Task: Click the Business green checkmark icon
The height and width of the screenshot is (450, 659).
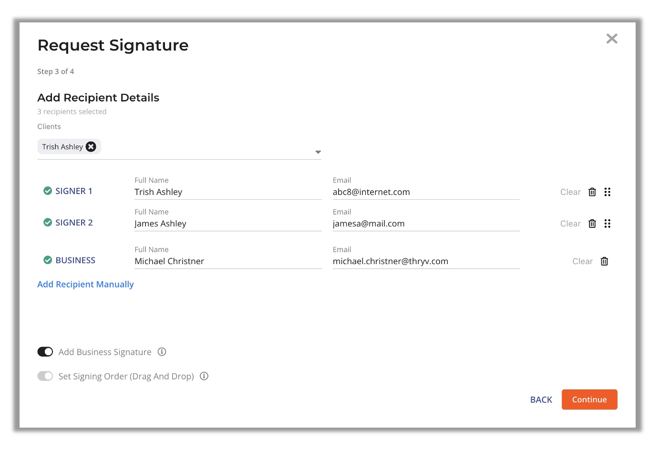Action: coord(48,260)
